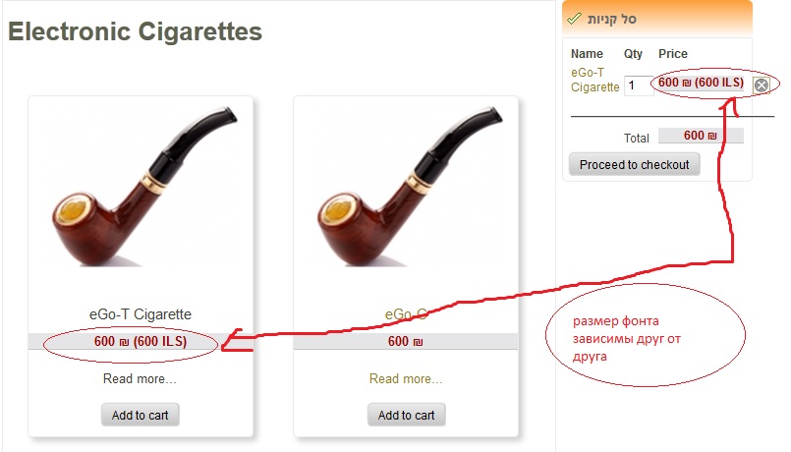Remove eGo-T Cigarette from cart
Image resolution: width=791 pixels, height=452 pixels.
coord(762,85)
